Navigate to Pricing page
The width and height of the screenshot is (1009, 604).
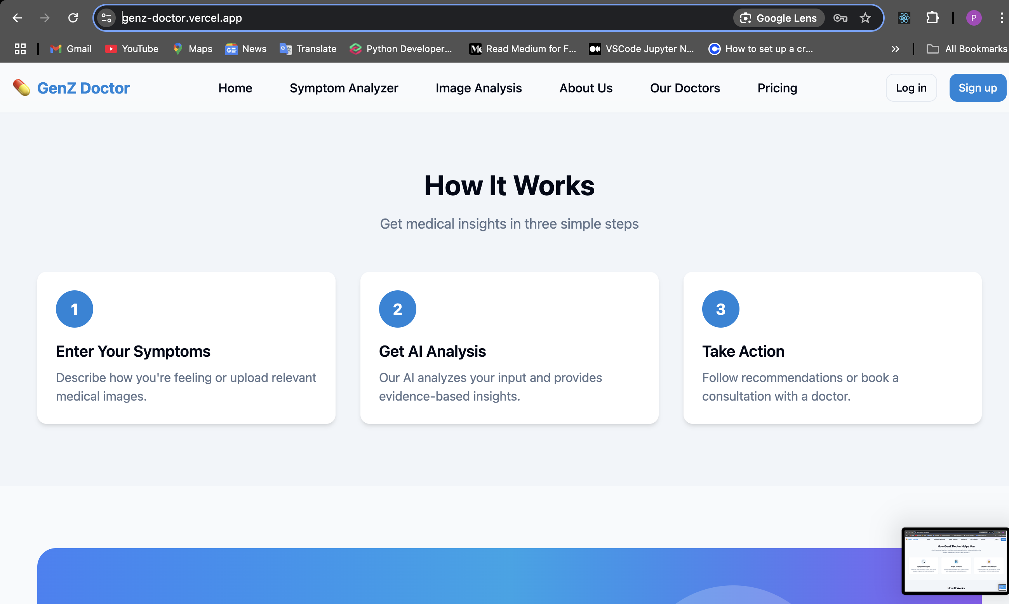click(x=777, y=88)
